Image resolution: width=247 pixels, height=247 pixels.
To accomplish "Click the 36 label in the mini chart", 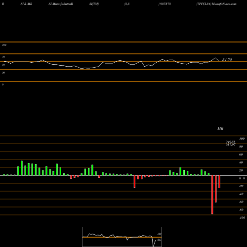I will tap(159, 240).
